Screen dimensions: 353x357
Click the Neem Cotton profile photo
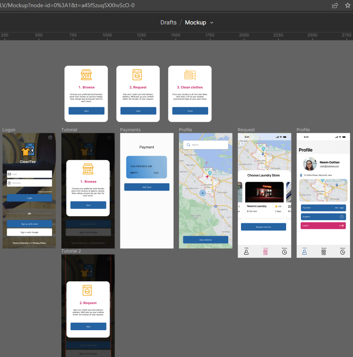pos(310,164)
